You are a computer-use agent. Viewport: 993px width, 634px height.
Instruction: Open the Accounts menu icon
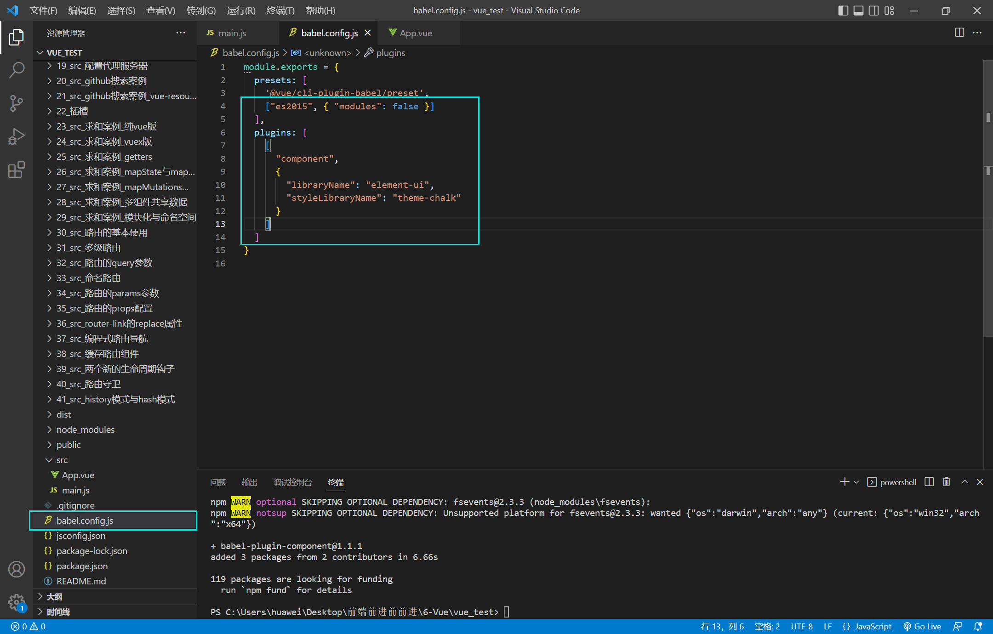click(17, 569)
